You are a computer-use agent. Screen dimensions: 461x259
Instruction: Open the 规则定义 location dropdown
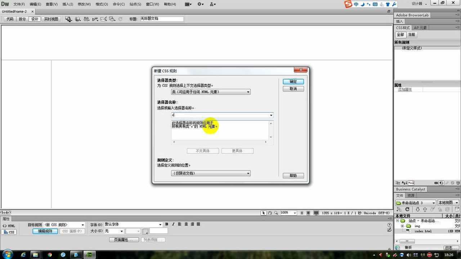point(211,173)
